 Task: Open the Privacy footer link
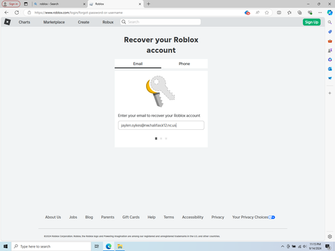(x=218, y=217)
